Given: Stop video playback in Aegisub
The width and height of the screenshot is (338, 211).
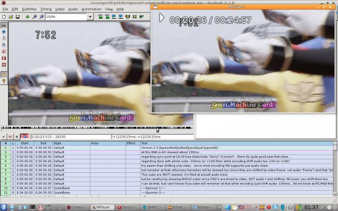Looking at the screenshot, I should click(x=17, y=137).
